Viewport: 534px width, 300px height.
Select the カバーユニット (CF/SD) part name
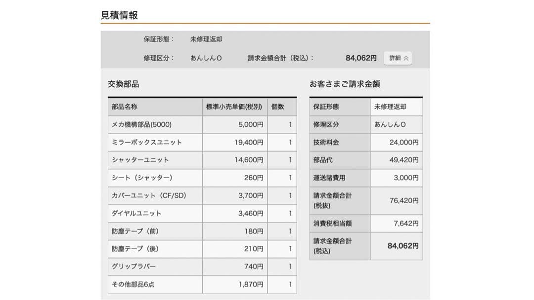(149, 195)
